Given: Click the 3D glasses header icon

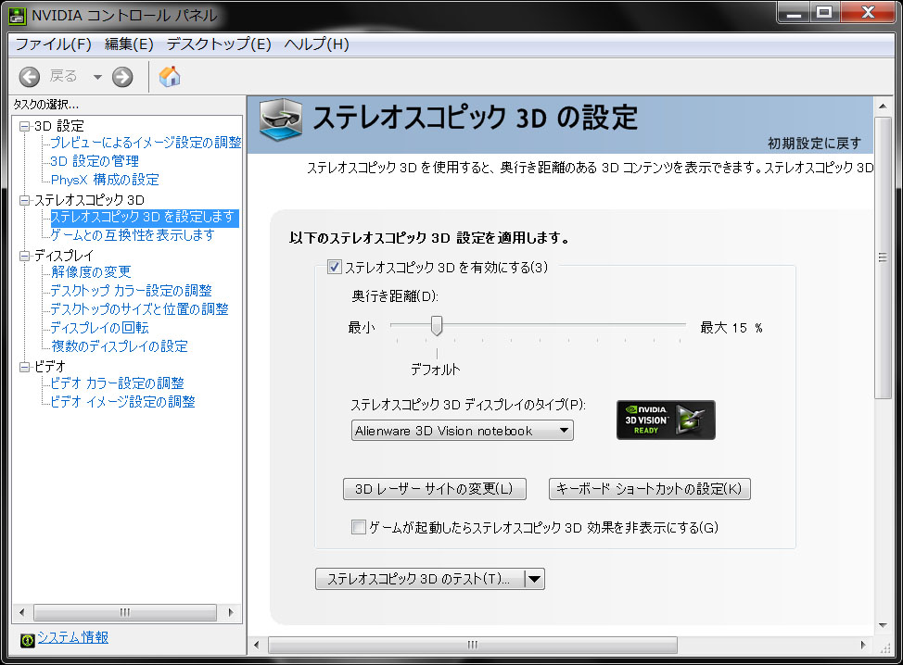Looking at the screenshot, I should click(x=281, y=119).
